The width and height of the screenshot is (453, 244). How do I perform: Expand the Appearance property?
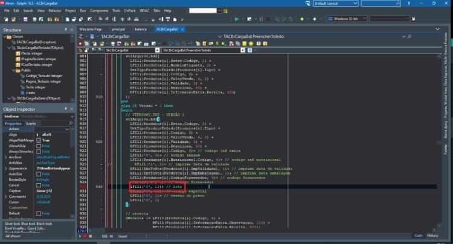click(6, 169)
